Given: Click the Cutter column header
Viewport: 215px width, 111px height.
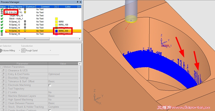Looking at the screenshot, I should (x=68, y=7).
